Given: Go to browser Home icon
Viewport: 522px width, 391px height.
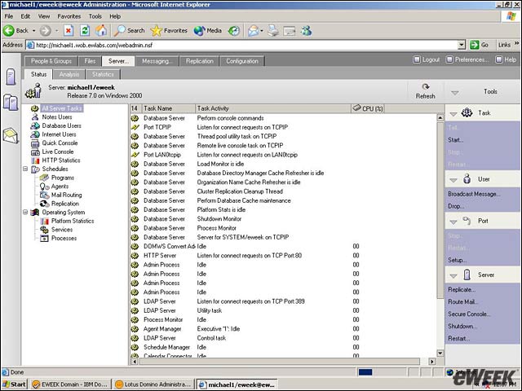Looking at the screenshot, I should click(x=101, y=31).
